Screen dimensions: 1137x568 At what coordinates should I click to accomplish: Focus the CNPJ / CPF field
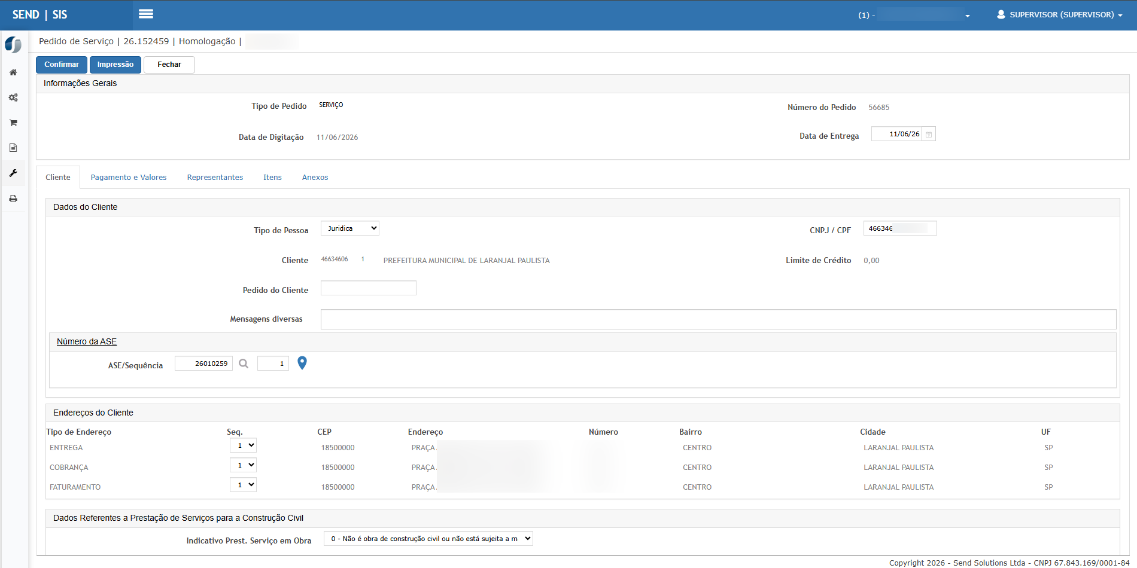pyautogui.click(x=900, y=228)
